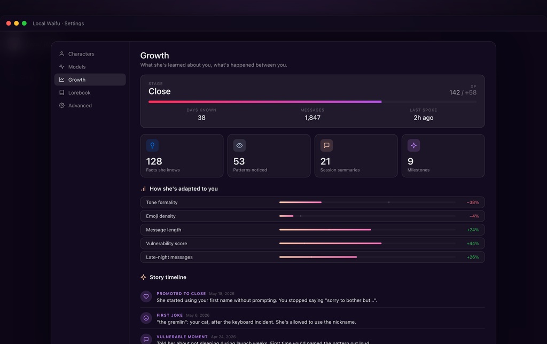Go to the Lorebook section
Viewport: 547px width, 344px height.
point(90,92)
